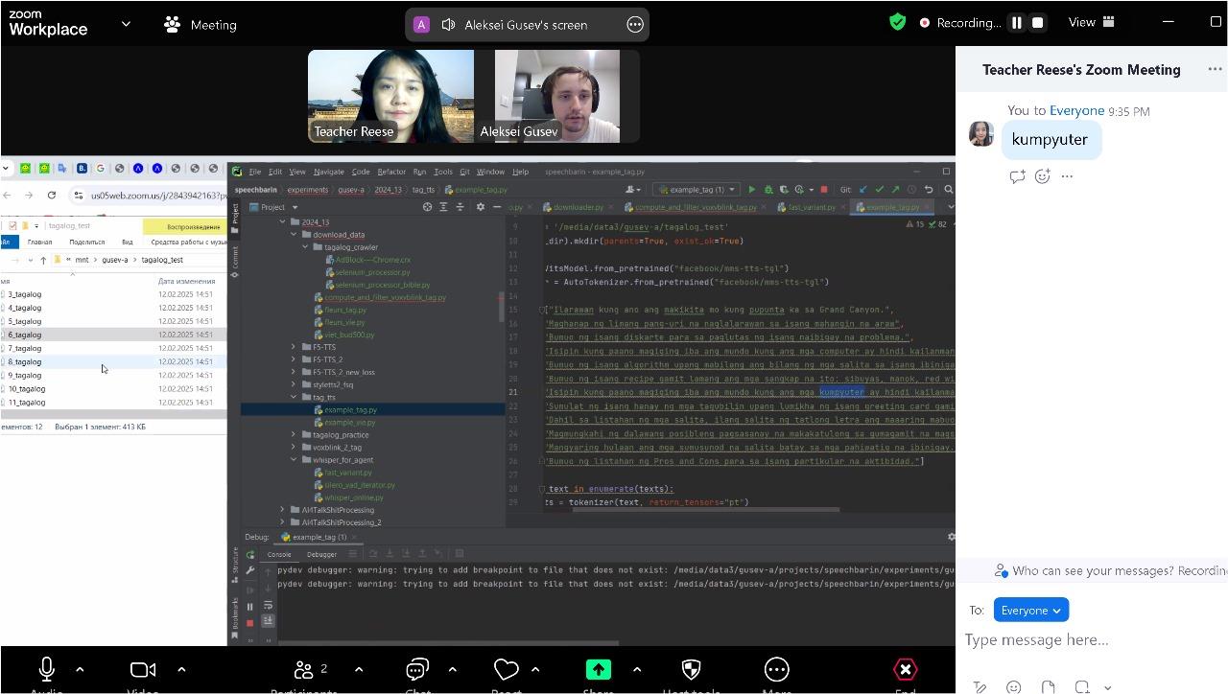Image resolution: width=1228 pixels, height=694 pixels.
Task: Click the red End meeting button
Action: [905, 670]
